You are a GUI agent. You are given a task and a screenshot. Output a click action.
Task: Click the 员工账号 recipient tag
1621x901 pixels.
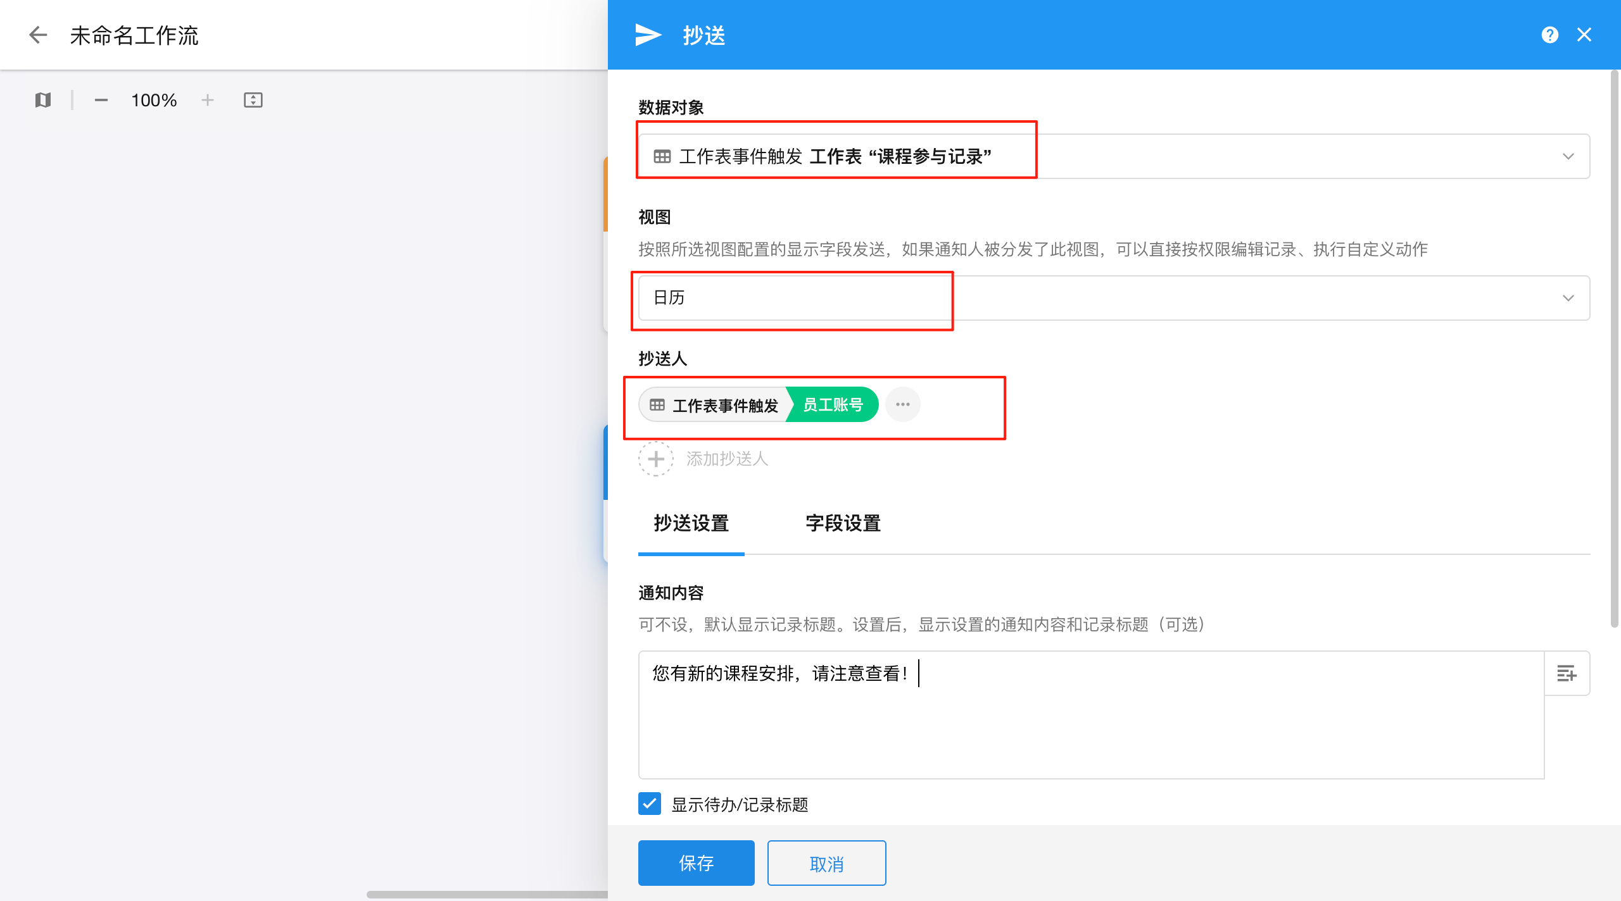pyautogui.click(x=833, y=404)
